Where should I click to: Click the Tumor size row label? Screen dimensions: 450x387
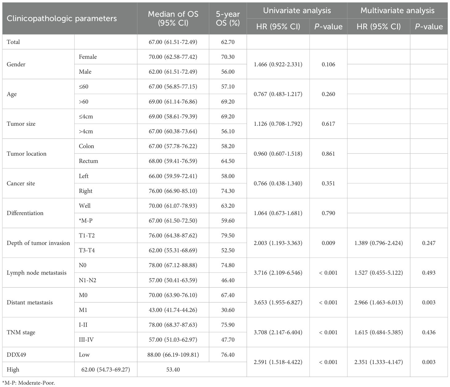pos(21,124)
